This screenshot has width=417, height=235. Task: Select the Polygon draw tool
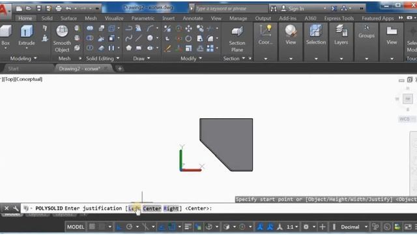point(129,48)
